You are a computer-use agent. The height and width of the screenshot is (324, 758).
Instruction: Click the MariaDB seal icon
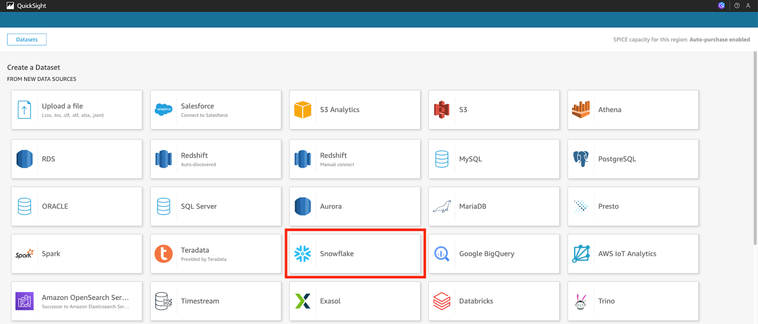pyautogui.click(x=442, y=207)
